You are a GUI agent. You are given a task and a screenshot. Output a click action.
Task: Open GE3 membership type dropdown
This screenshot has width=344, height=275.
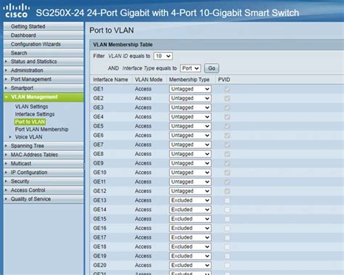click(x=190, y=107)
